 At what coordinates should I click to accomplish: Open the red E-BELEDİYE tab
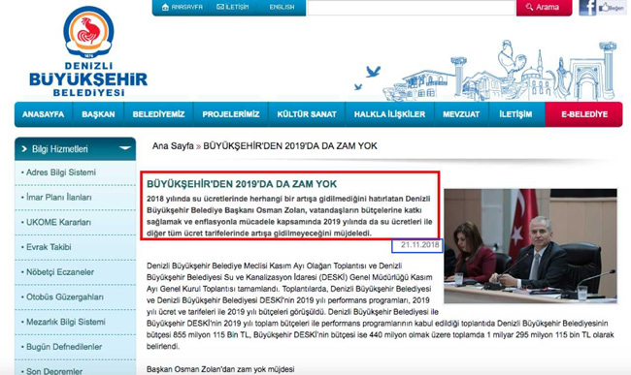583,114
